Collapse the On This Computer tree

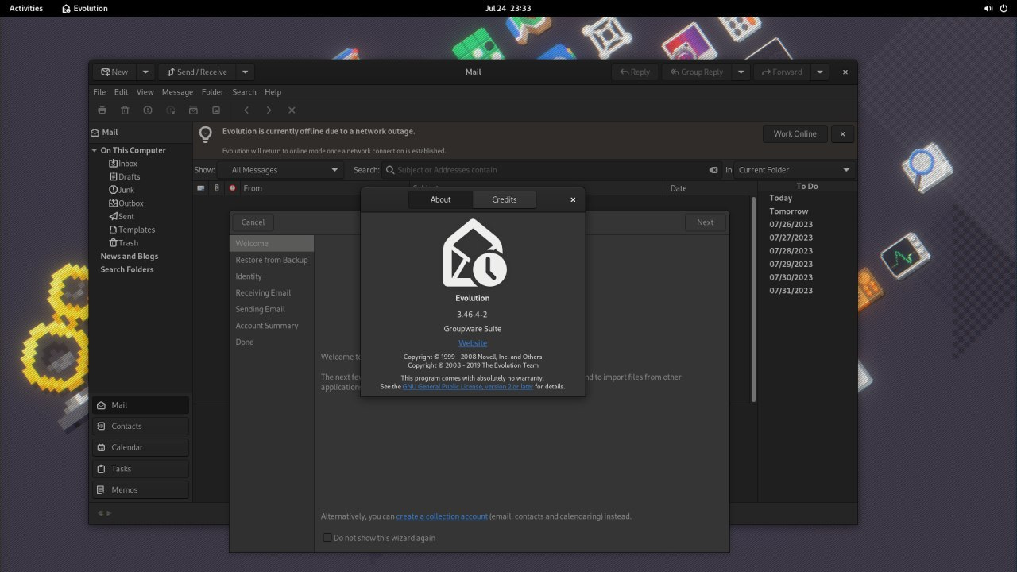pyautogui.click(x=95, y=150)
